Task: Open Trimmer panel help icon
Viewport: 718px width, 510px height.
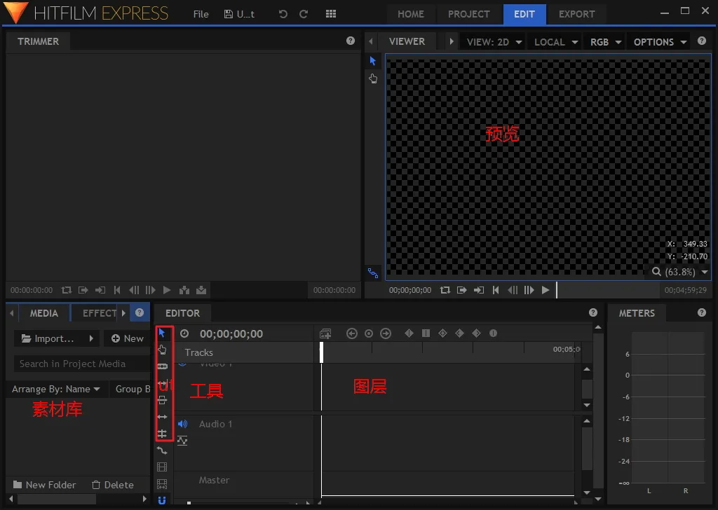Action: coord(351,41)
